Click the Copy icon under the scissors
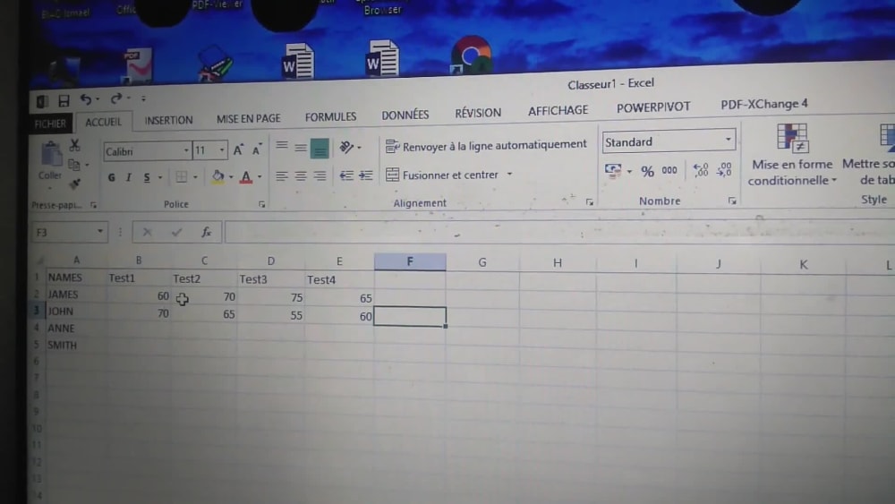This screenshot has width=895, height=504. (x=73, y=165)
